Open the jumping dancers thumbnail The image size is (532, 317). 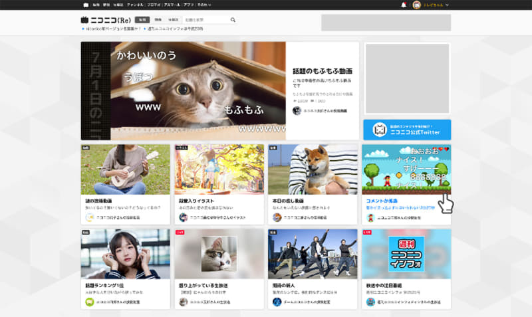tap(313, 254)
